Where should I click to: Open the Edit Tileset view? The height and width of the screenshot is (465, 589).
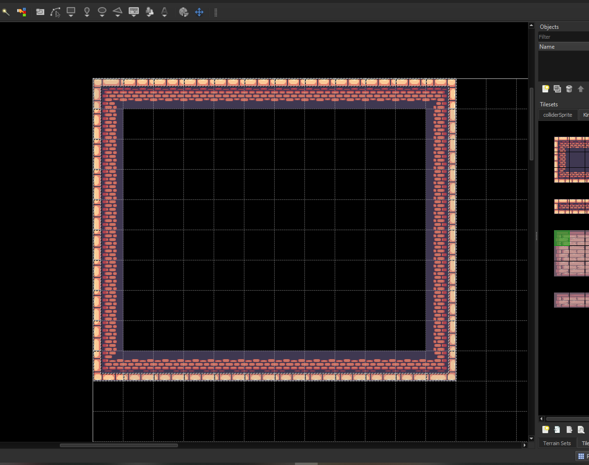coord(581,430)
